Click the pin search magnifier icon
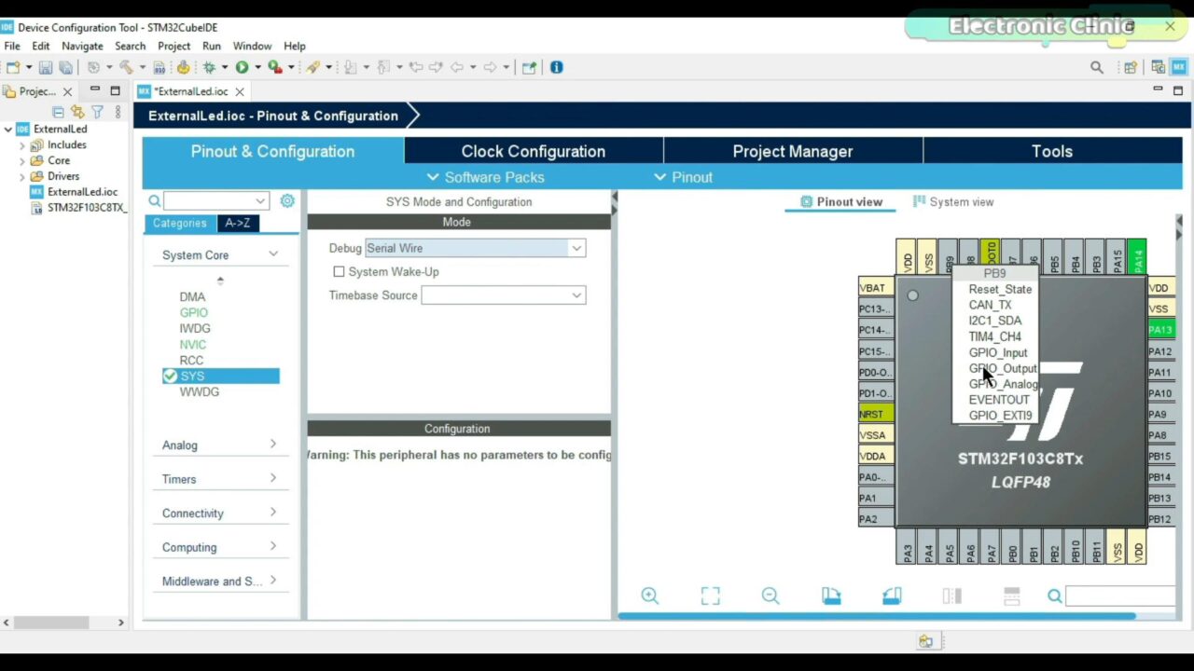The width and height of the screenshot is (1194, 671). point(1055,596)
